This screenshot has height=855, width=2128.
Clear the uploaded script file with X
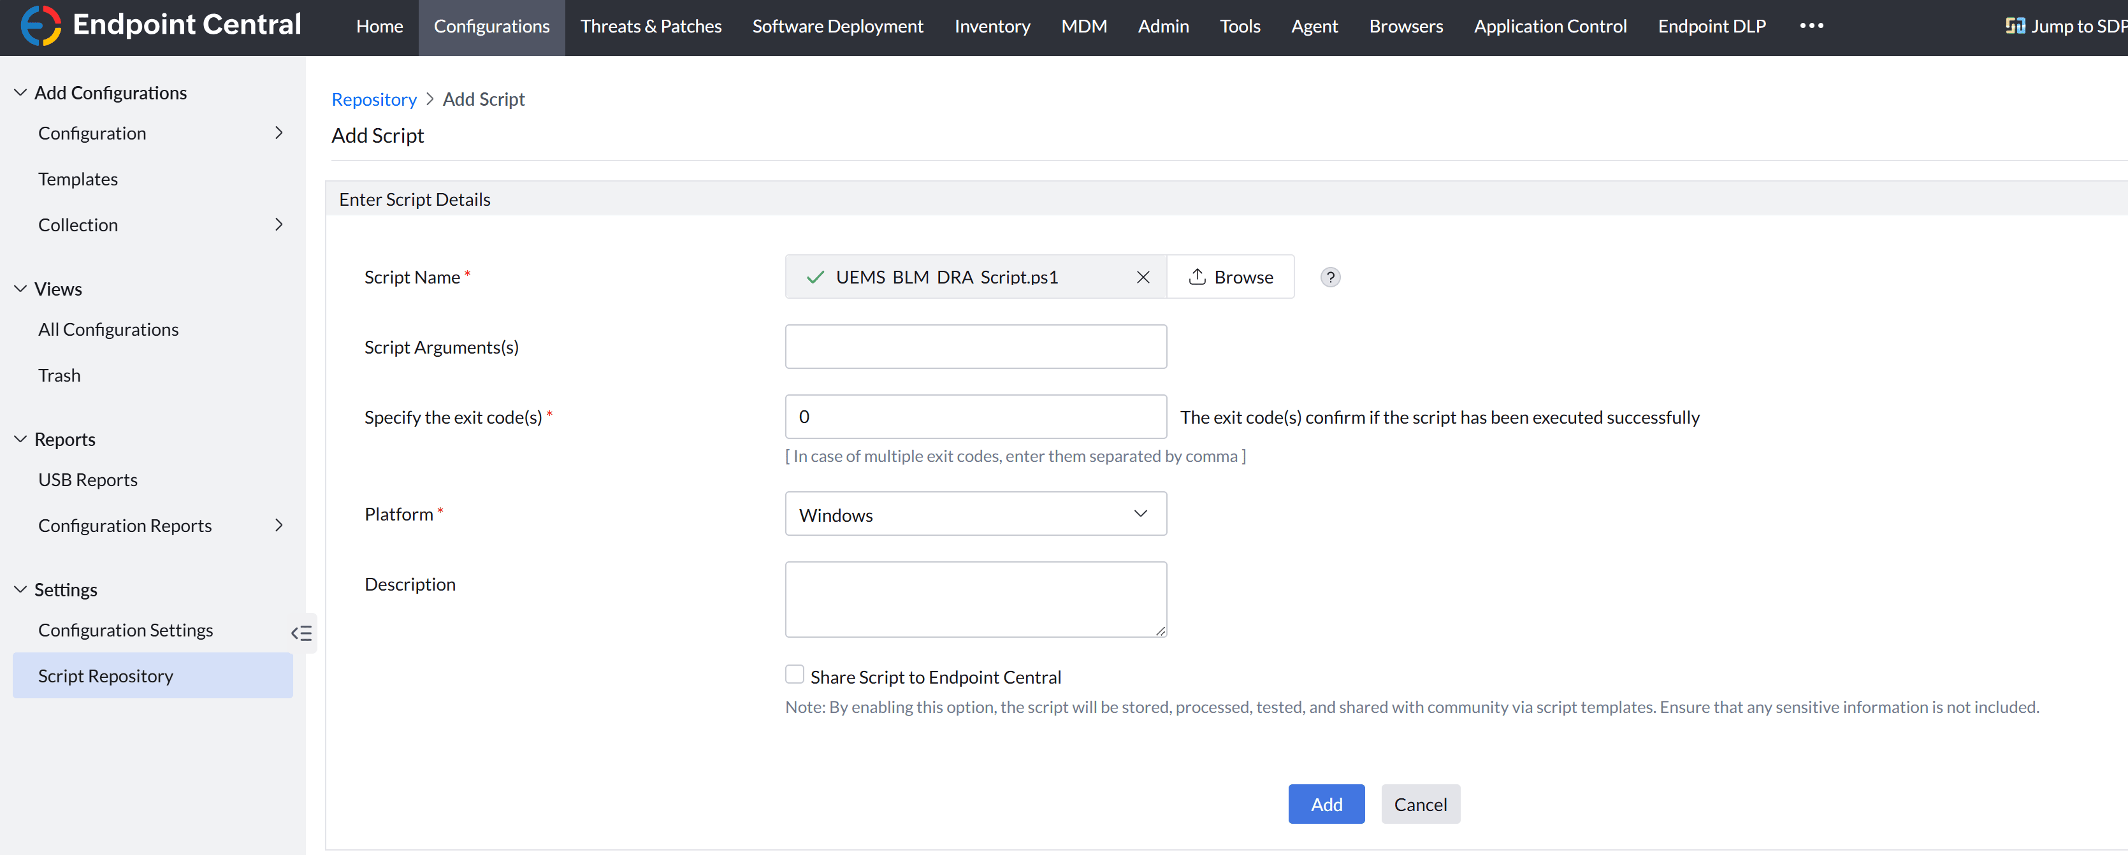click(1143, 278)
